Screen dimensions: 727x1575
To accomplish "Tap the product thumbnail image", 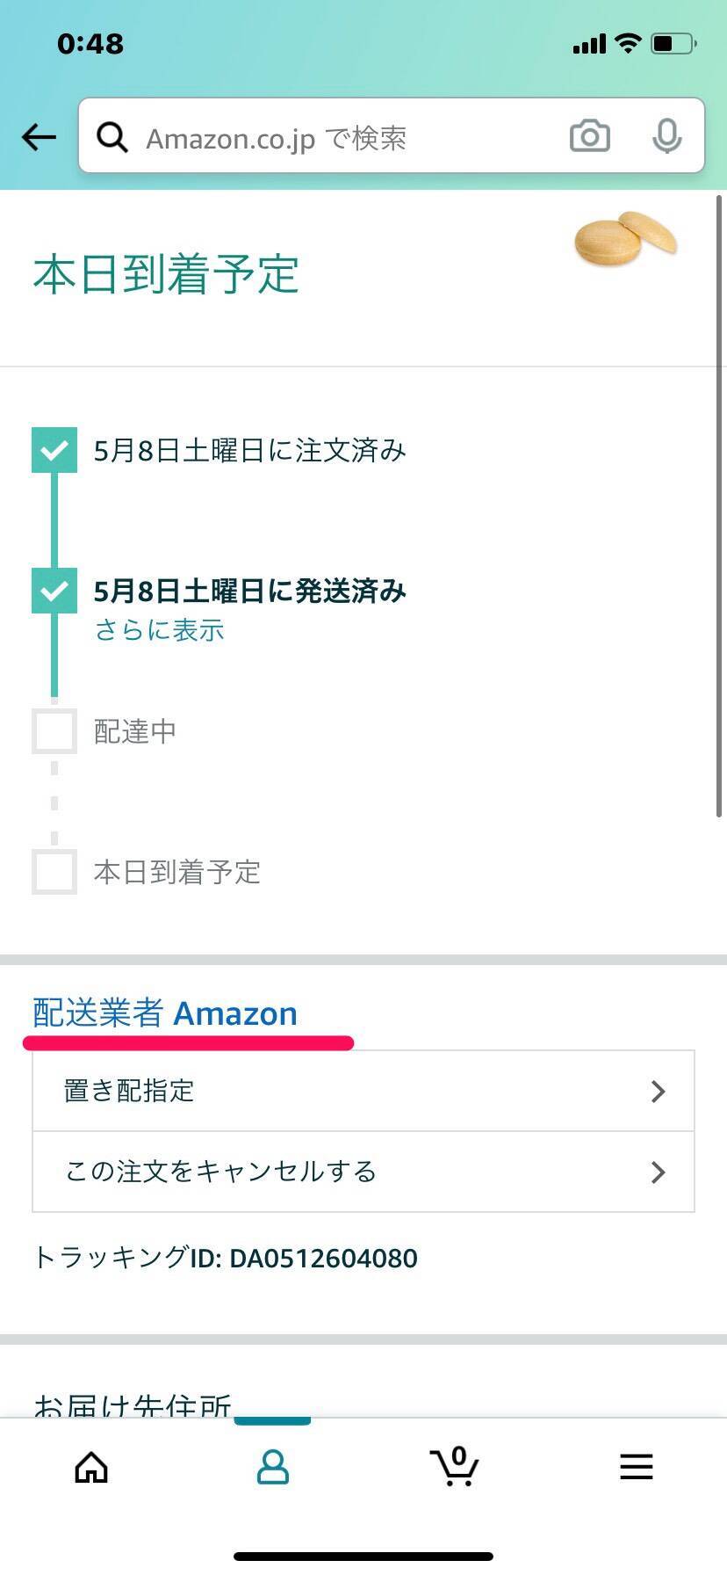I will pyautogui.click(x=625, y=238).
